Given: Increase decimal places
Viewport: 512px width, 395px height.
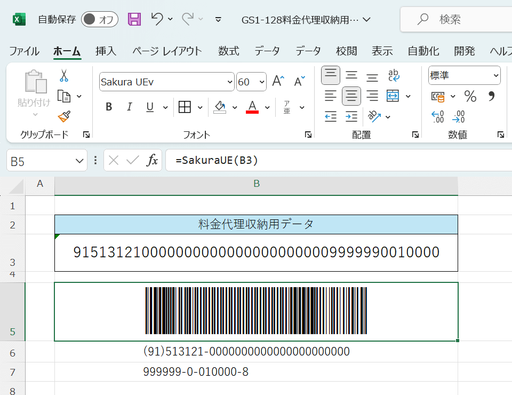Looking at the screenshot, I should coord(438,117).
